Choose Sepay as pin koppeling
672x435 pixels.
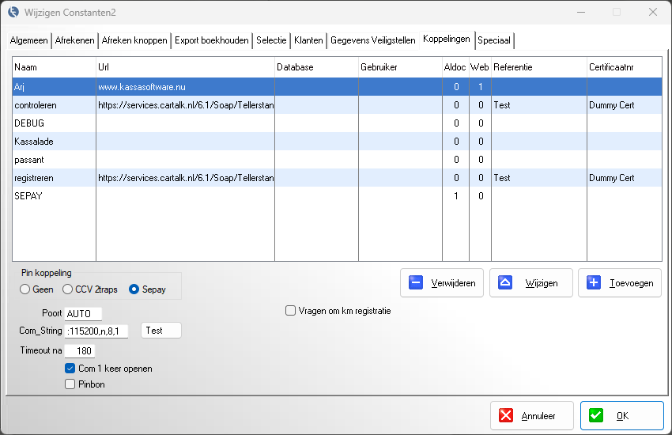[134, 289]
